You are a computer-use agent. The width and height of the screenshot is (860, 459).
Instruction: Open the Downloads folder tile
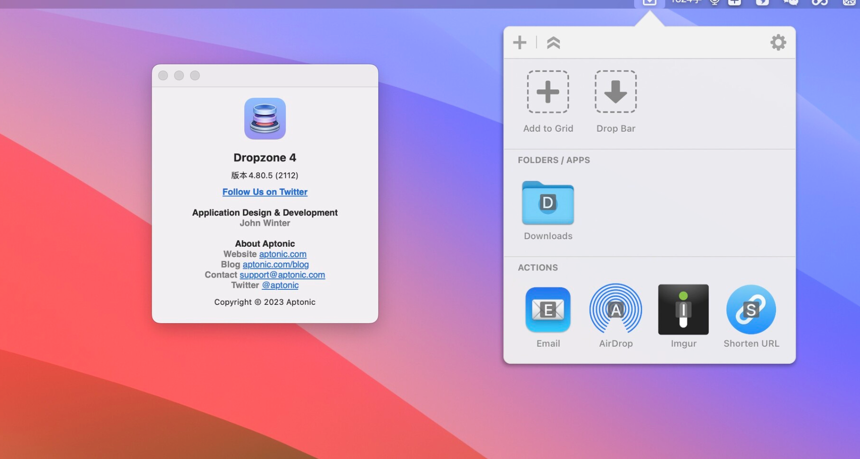point(548,211)
